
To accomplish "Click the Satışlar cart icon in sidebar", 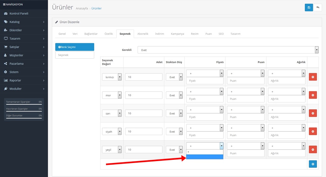I will tap(6, 47).
